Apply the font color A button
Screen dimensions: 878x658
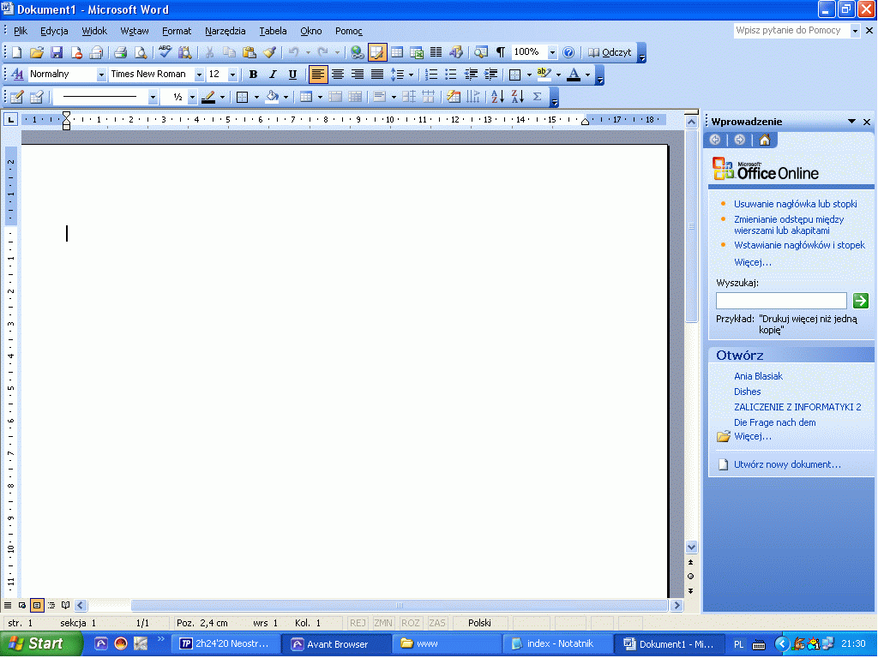pyautogui.click(x=574, y=75)
